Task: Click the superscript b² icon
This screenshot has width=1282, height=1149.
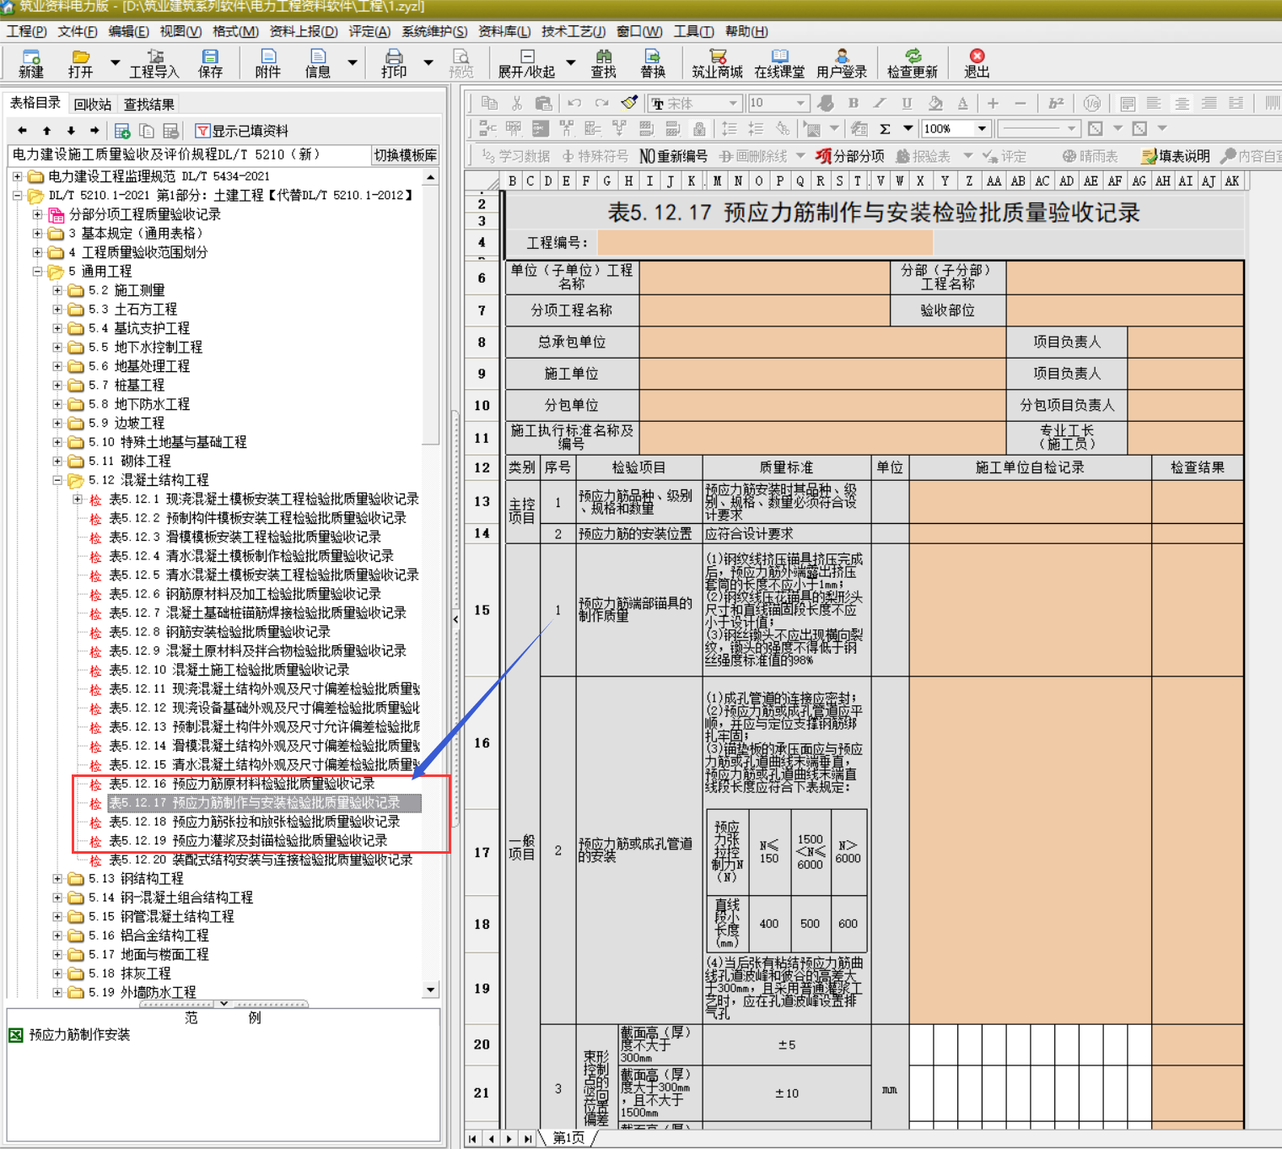Action: [x=1056, y=103]
